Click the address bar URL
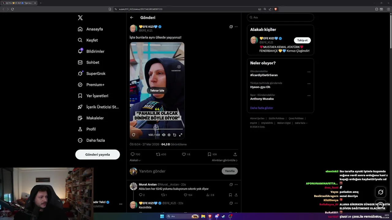Image resolution: width=392 pixels, height=220 pixels. pyautogui.click(x=141, y=9)
